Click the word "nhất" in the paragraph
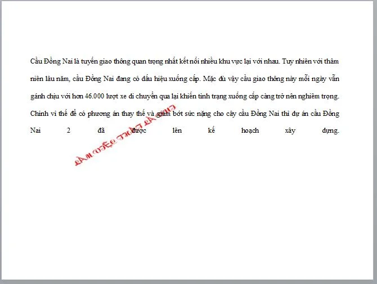The image size is (377, 284). 171,61
